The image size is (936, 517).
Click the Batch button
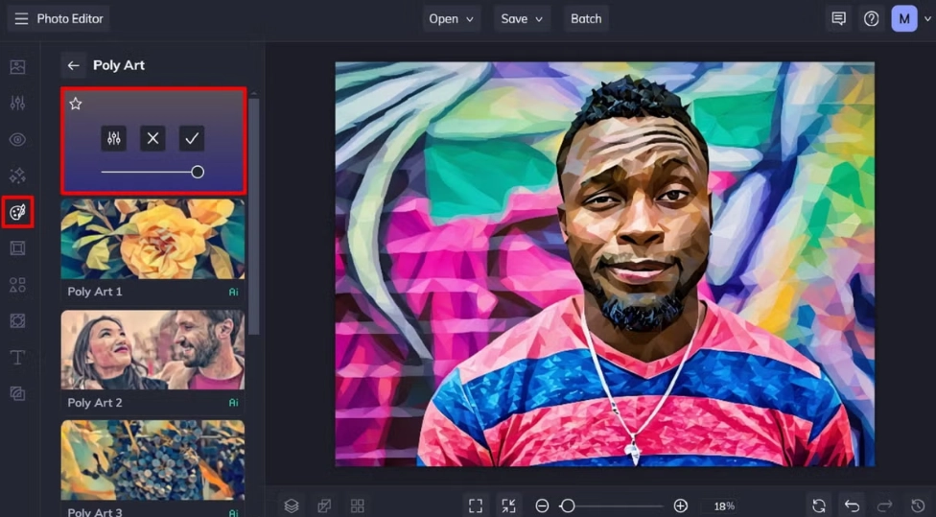[x=585, y=18]
